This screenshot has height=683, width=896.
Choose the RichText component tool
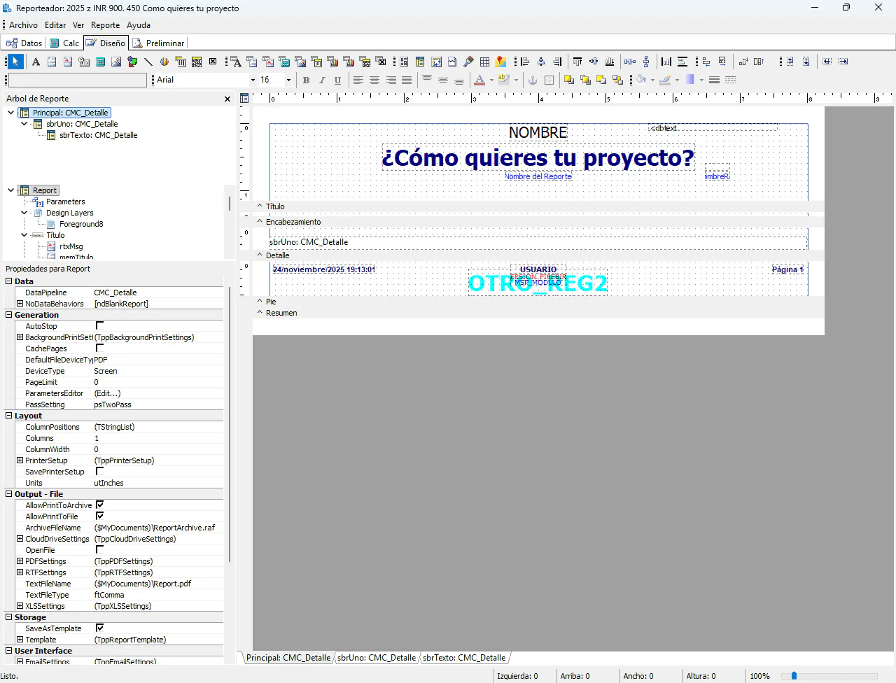68,62
